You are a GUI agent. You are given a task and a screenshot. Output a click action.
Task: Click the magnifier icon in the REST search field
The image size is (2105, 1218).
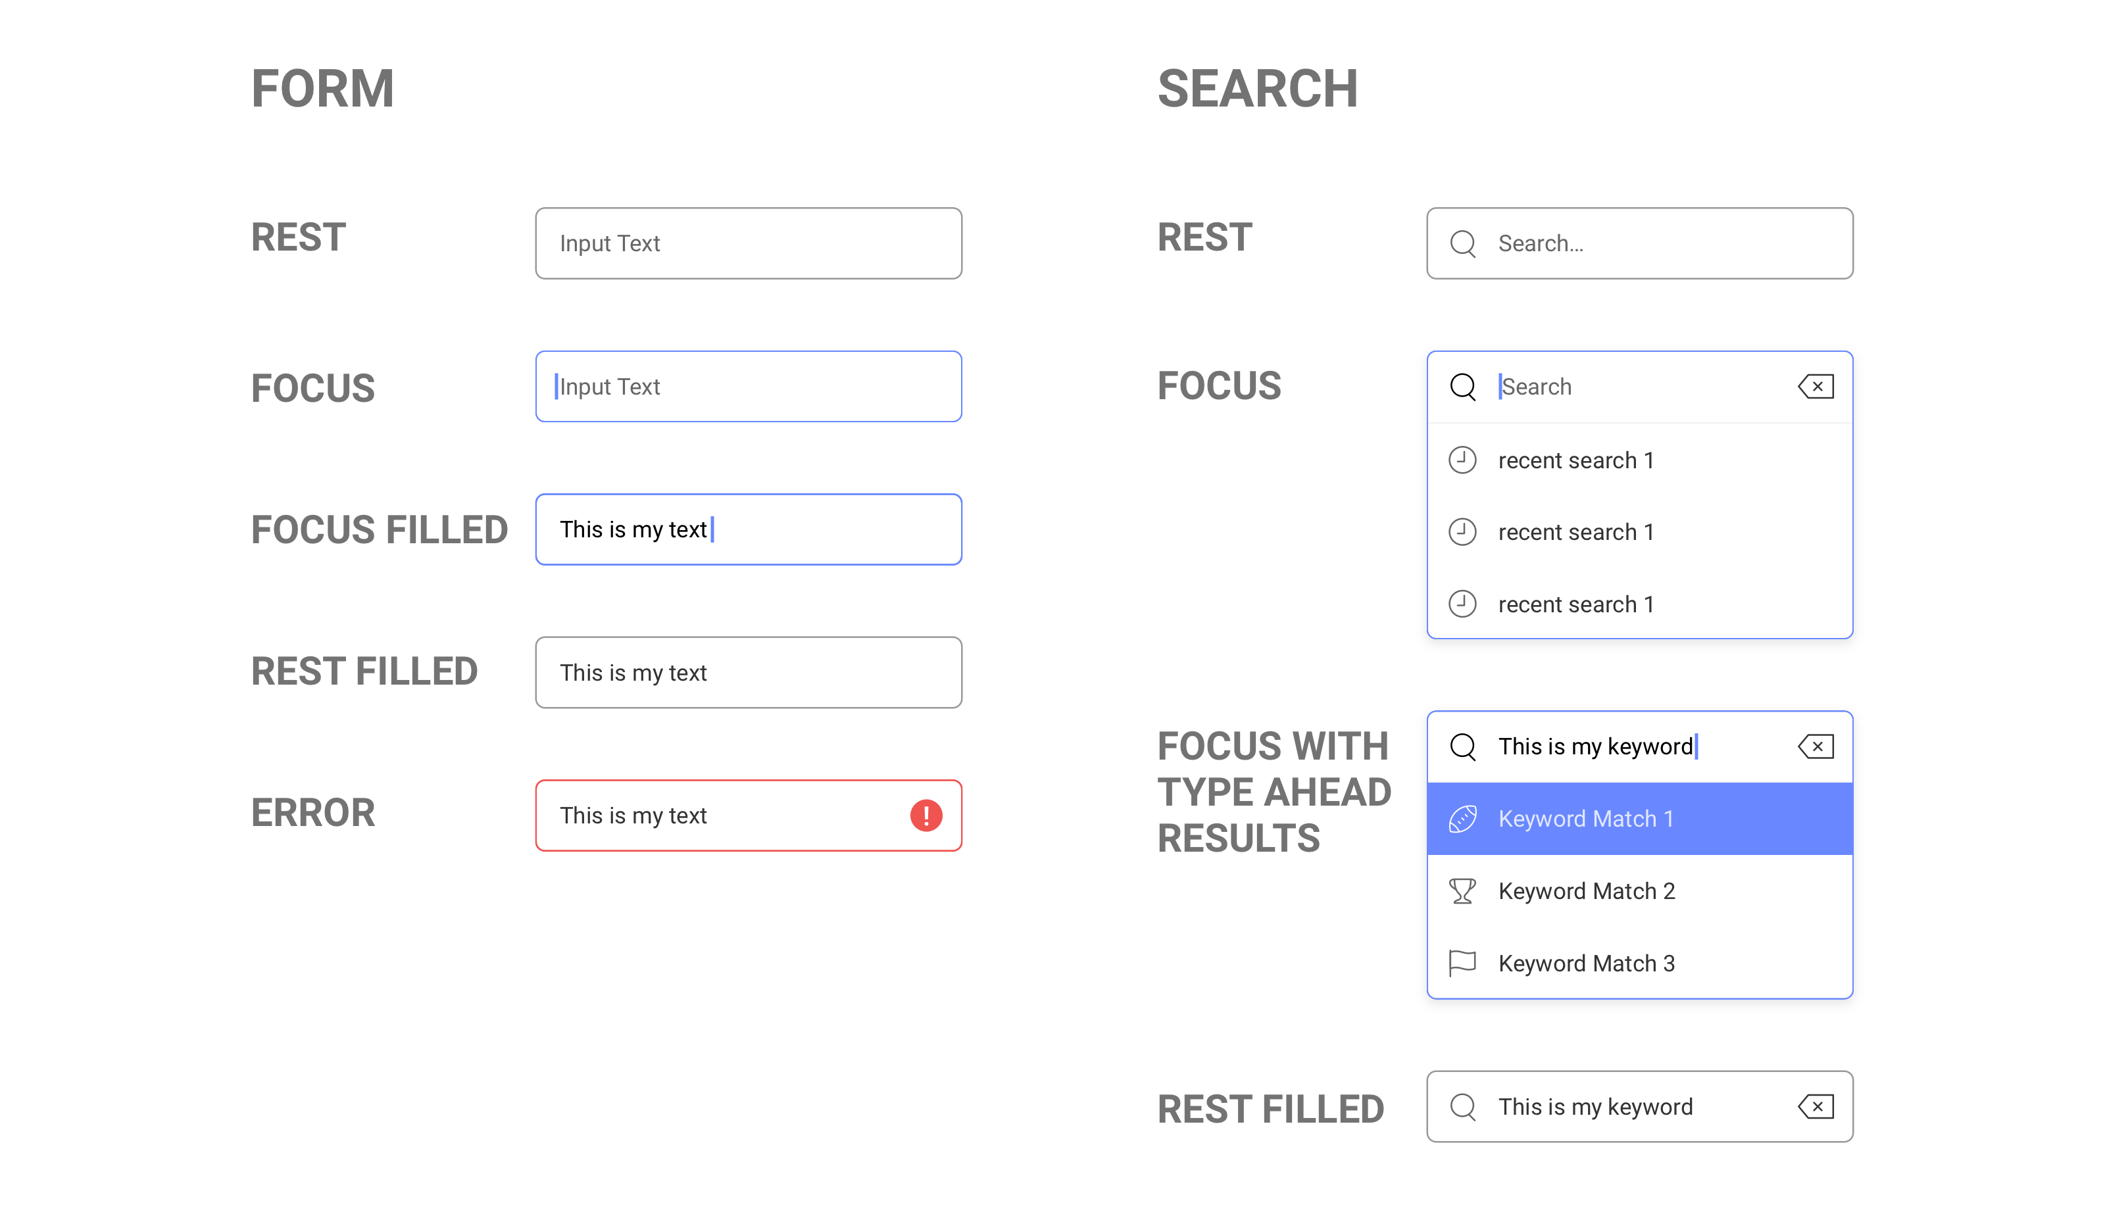click(1464, 243)
